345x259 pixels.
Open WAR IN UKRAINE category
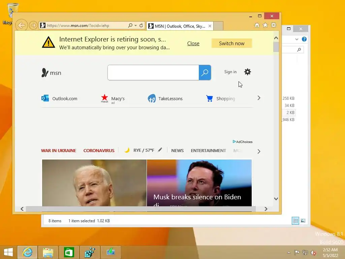[x=59, y=150]
